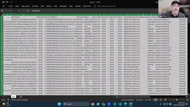Click the Tell me what you want to do box

(106, 6)
